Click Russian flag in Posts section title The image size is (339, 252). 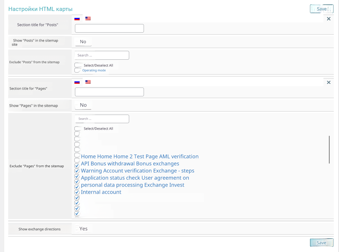coord(77,19)
